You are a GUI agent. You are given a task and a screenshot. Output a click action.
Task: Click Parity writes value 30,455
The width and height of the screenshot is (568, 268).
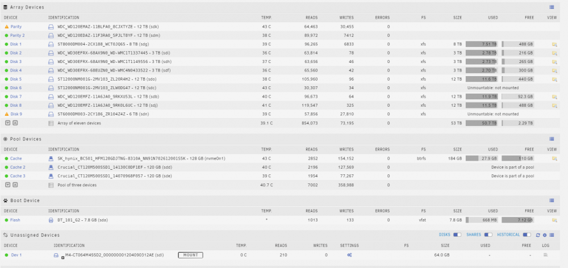[x=347, y=27]
